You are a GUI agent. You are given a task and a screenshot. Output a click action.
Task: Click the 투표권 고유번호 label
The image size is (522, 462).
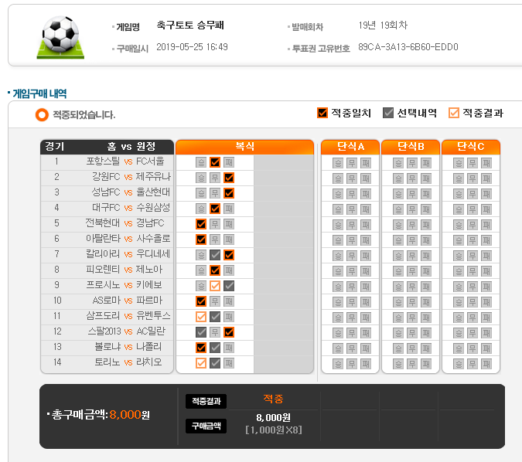pos(321,49)
